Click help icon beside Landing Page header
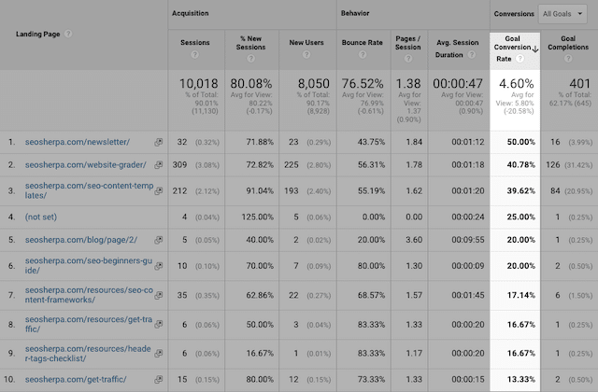 pos(68,34)
